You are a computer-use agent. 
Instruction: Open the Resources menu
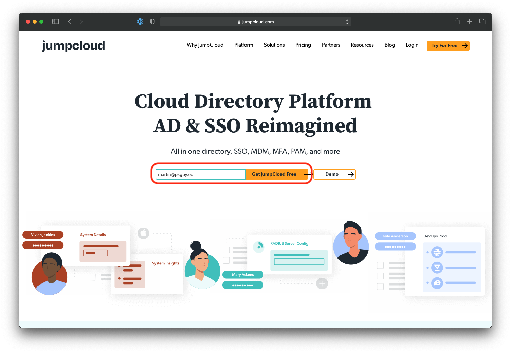pyautogui.click(x=362, y=45)
